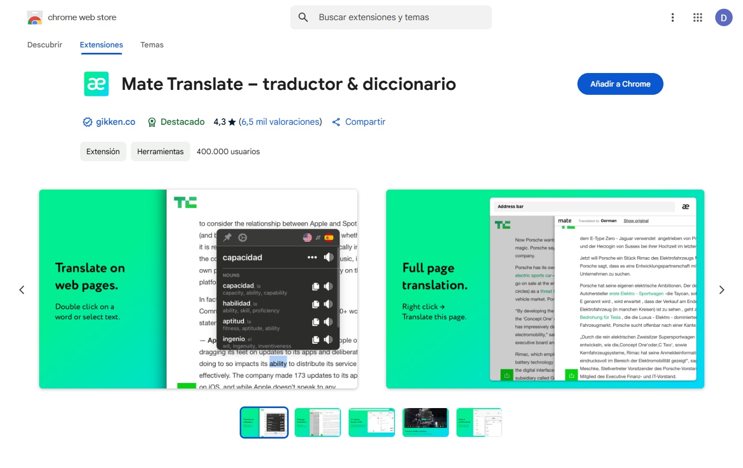Open the gikken.co publisher link
This screenshot has height=468, width=743.
[x=115, y=122]
